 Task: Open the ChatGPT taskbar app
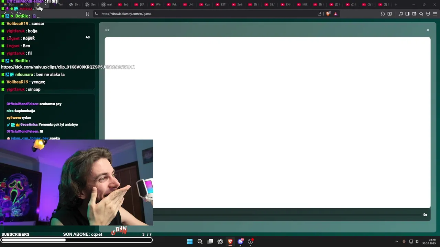[x=220, y=242]
